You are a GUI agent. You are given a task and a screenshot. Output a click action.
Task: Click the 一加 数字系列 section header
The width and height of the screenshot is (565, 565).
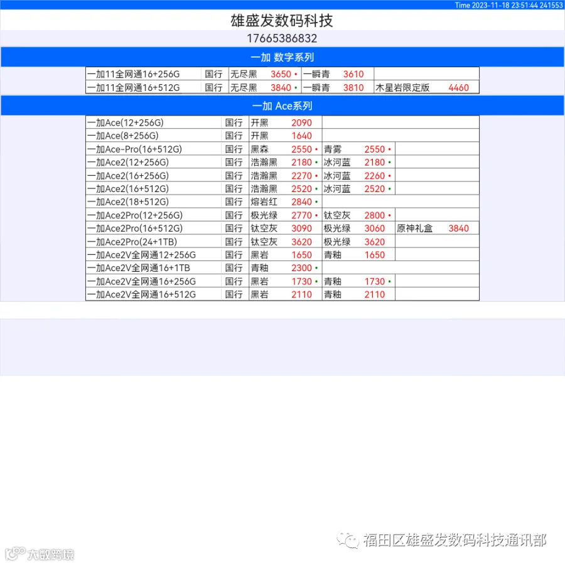pos(282,57)
